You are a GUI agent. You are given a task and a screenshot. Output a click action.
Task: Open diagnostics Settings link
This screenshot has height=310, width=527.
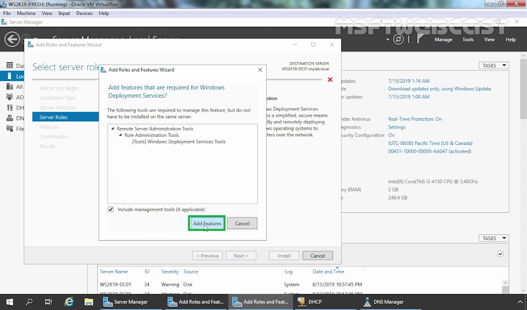(397, 127)
